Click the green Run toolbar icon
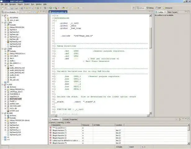This screenshot has height=149, width=191. (x=50, y=8)
